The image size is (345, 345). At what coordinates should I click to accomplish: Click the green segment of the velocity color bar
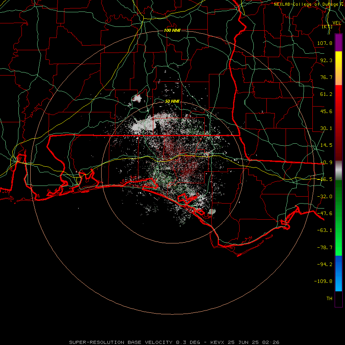coord(338,218)
